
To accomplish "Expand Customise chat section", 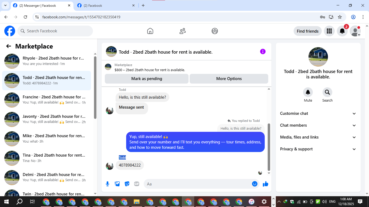I will coord(318,113).
